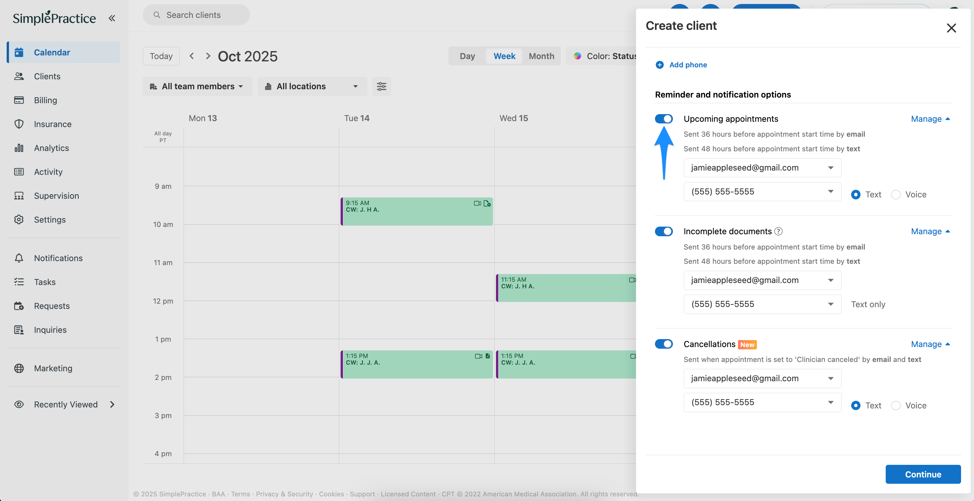Collapse the sidebar with double chevron icon

tap(112, 18)
